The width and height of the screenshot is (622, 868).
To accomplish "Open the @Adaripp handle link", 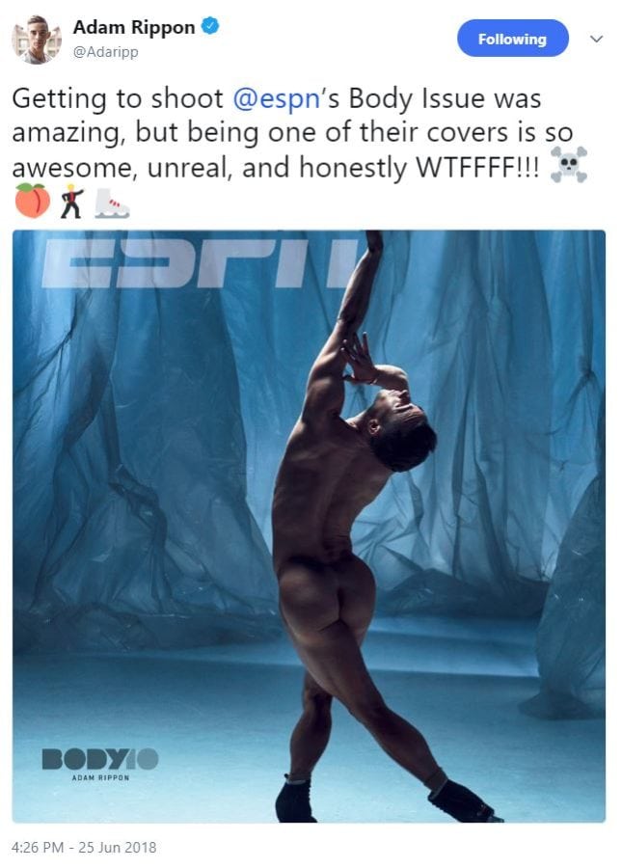I will [105, 52].
